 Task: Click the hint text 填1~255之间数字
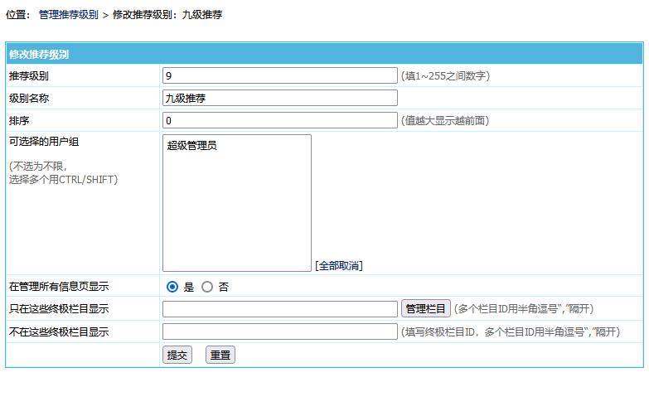pyautogui.click(x=446, y=75)
